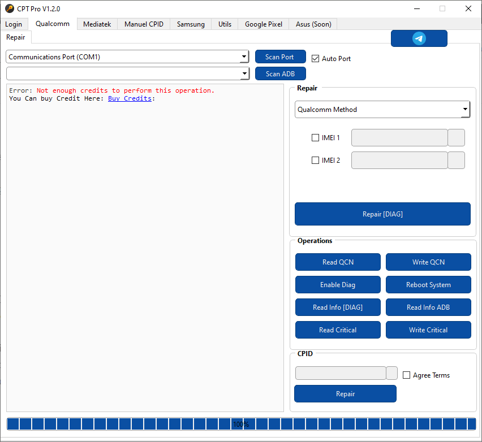Click small button beside IMEI 2 field
Viewport: 482px width, 442px height.
(456, 161)
